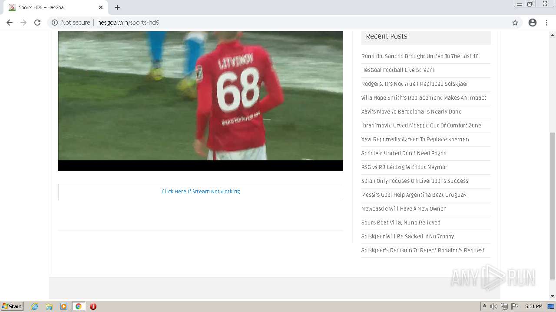Screen dimensions: 556x312
Task: Open a new browser tab
Action: [117, 7]
